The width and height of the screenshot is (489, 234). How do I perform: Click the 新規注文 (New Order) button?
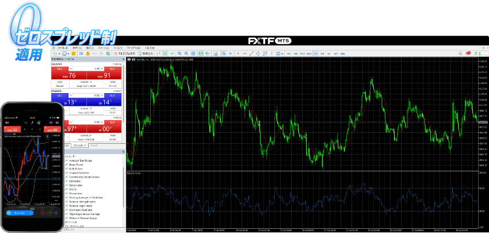tap(146, 53)
